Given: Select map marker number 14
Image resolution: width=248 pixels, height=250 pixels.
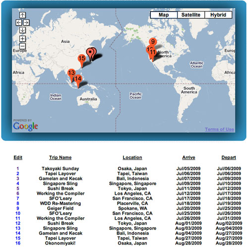Looking at the screenshot, I should coord(78,79).
